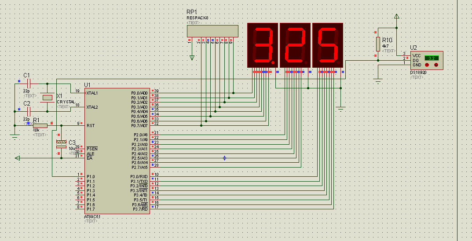Click the 10k resistor value label
The height and width of the screenshot is (241, 472).
(36, 130)
